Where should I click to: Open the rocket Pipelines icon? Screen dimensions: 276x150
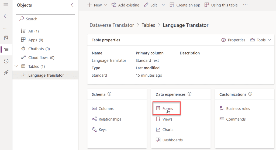pyautogui.click(x=6, y=73)
